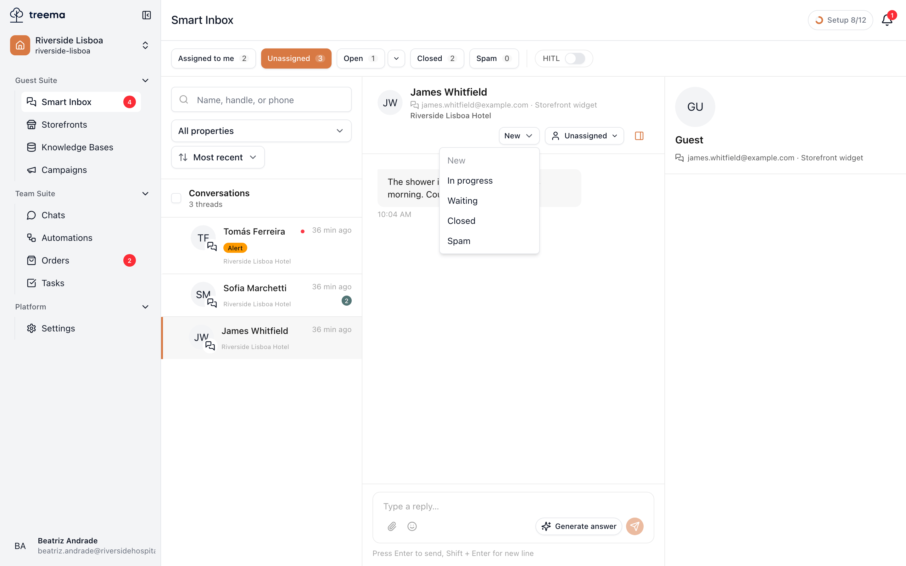Open Storefronts page
This screenshot has width=906, height=566.
(x=81, y=125)
